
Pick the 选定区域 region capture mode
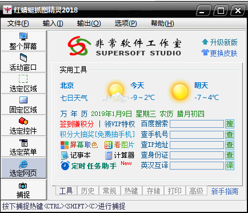(23, 83)
